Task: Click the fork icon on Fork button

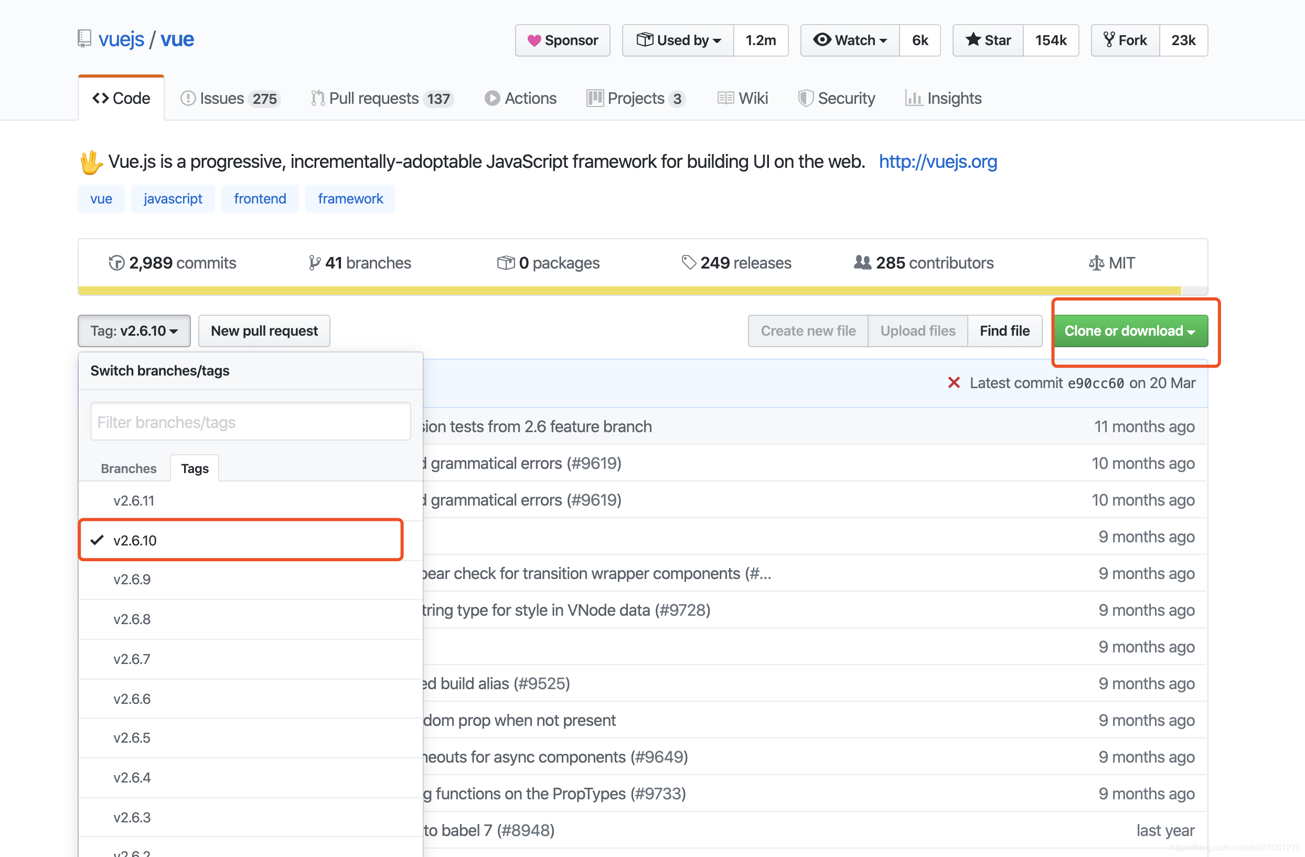Action: pos(1109,39)
